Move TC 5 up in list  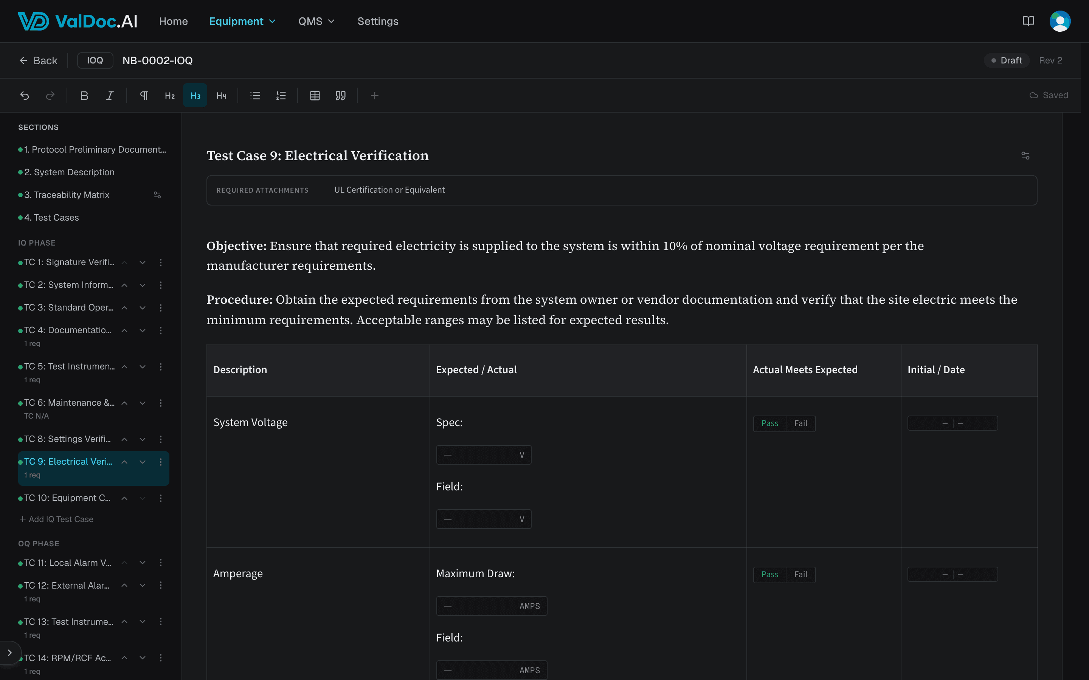click(125, 367)
